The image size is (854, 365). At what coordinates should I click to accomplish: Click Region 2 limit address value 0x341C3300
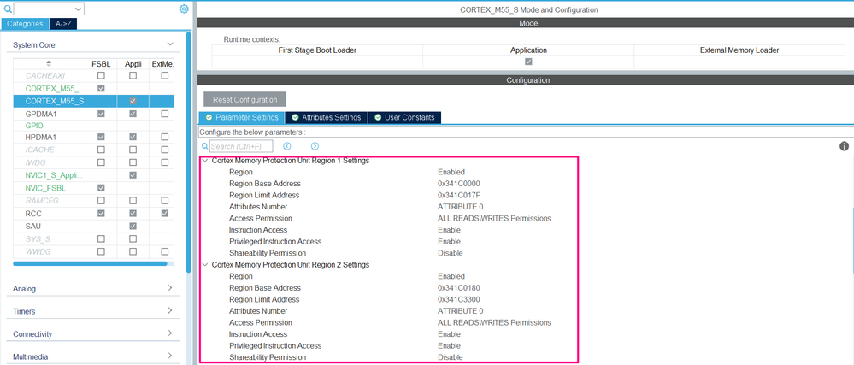click(459, 299)
